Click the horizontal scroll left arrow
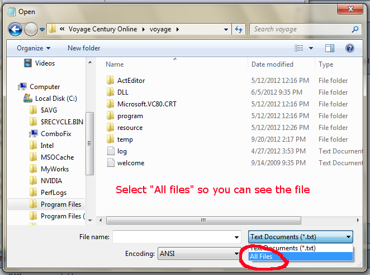Image resolution: width=370 pixels, height=275 pixels. click(101, 220)
